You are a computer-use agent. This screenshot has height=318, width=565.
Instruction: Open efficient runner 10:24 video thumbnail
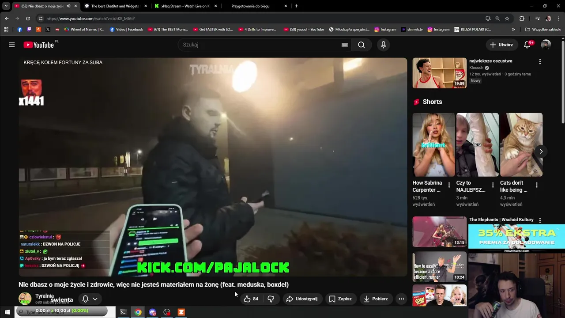point(439,267)
